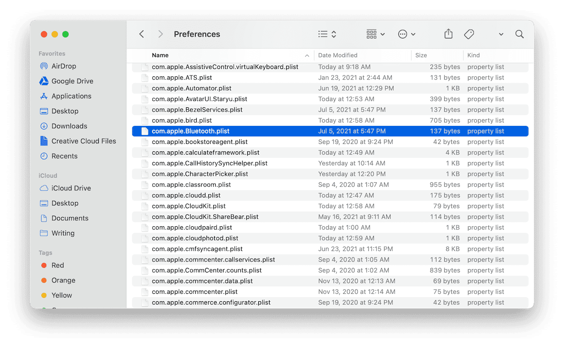Select com.apple.commcenter.data.plist file
This screenshot has height=348, width=564.
point(330,281)
